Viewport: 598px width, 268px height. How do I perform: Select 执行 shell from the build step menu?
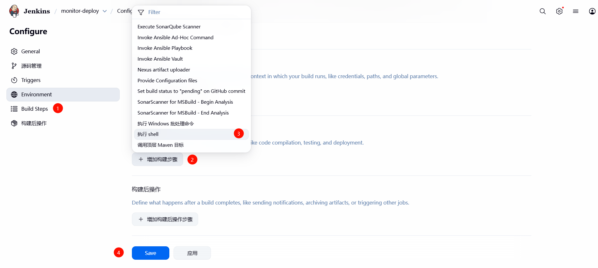(x=148, y=134)
